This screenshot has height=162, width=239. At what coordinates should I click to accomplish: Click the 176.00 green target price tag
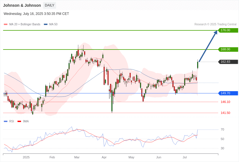[x=228, y=30]
